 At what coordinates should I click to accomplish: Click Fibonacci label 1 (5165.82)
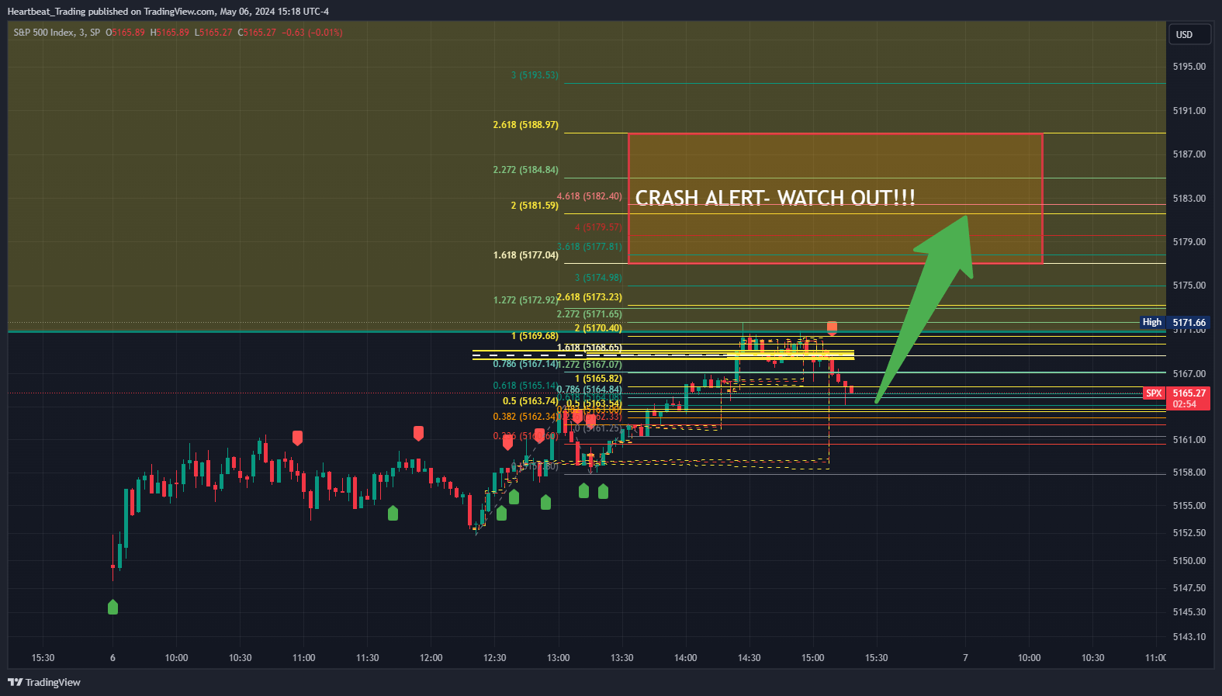(598, 379)
